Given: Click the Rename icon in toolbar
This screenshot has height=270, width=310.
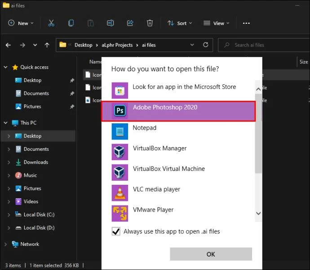Looking at the screenshot, I should pos(111,23).
